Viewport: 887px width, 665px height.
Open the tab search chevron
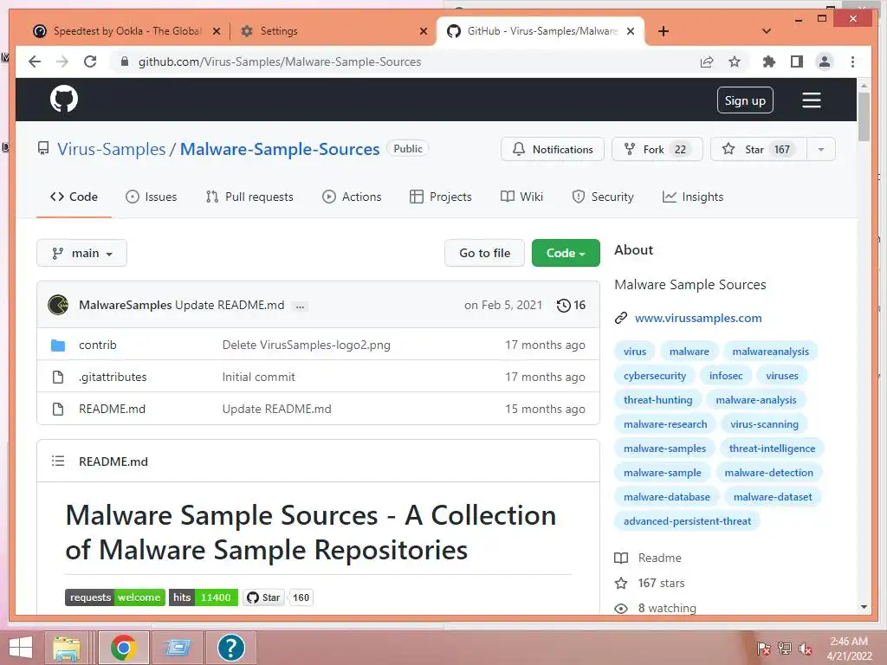[767, 31]
